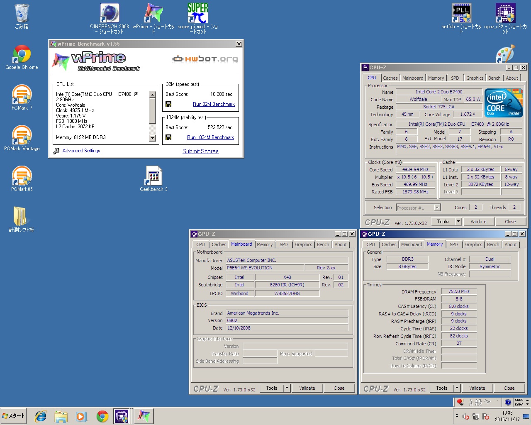
Task: Click the Advanced Settings wrench icon
Action: (56, 151)
